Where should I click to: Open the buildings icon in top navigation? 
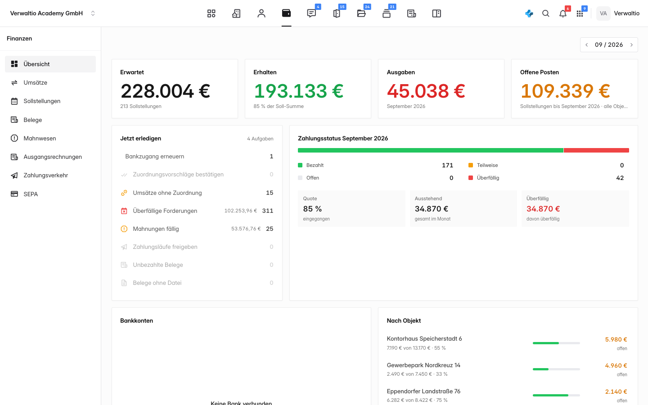tap(236, 13)
